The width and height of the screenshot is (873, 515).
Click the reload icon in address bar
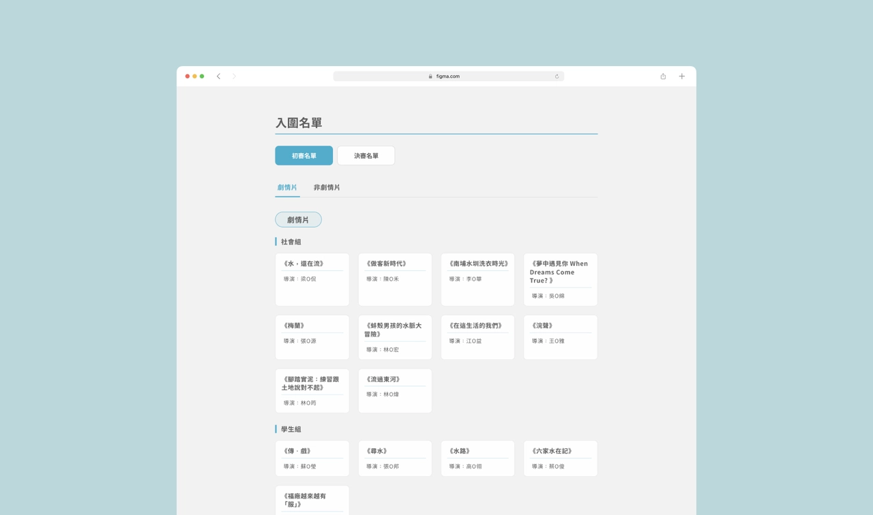pos(557,76)
